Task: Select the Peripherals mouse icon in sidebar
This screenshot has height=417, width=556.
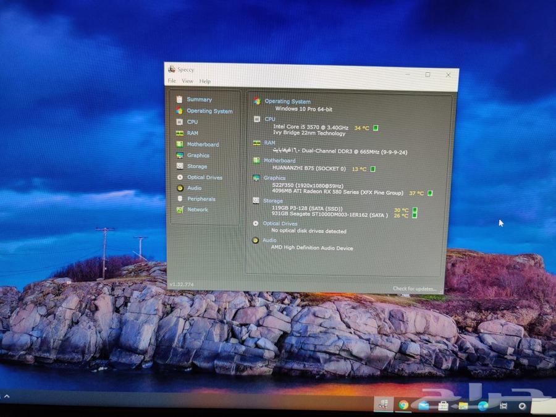Action: tap(180, 198)
